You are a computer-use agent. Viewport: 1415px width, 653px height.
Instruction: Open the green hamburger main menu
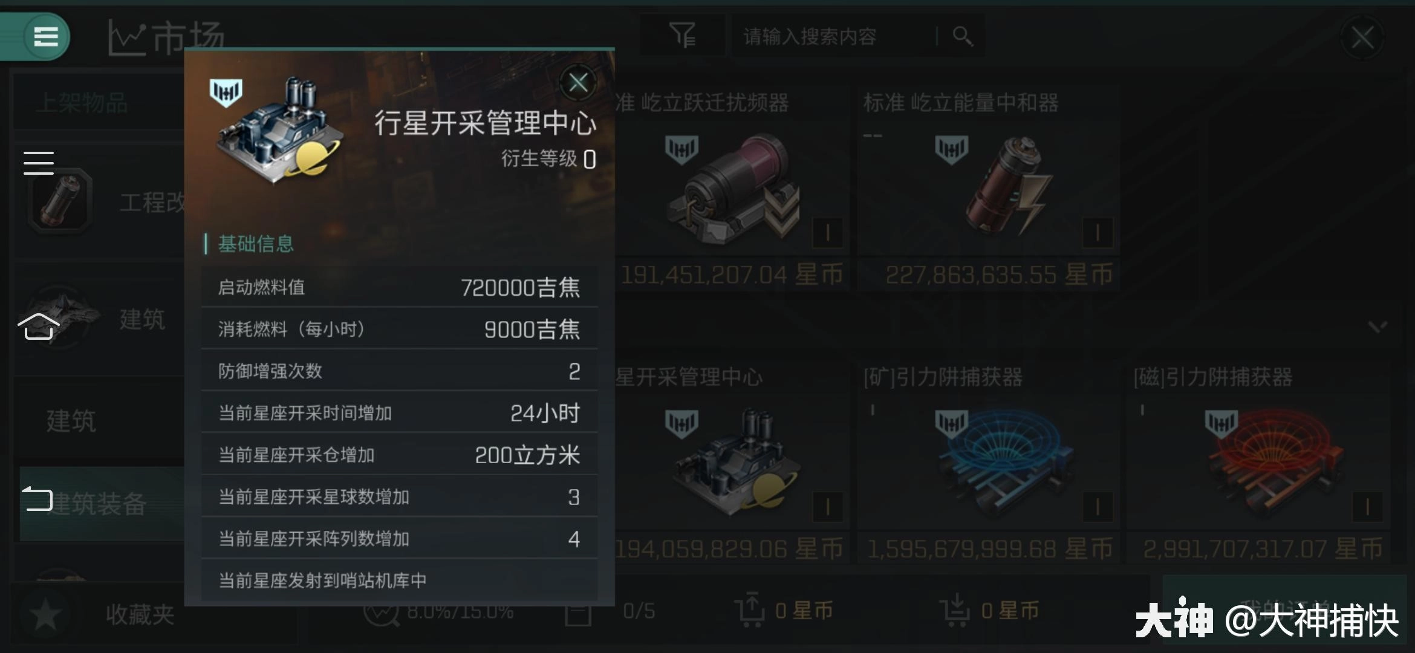pyautogui.click(x=46, y=36)
